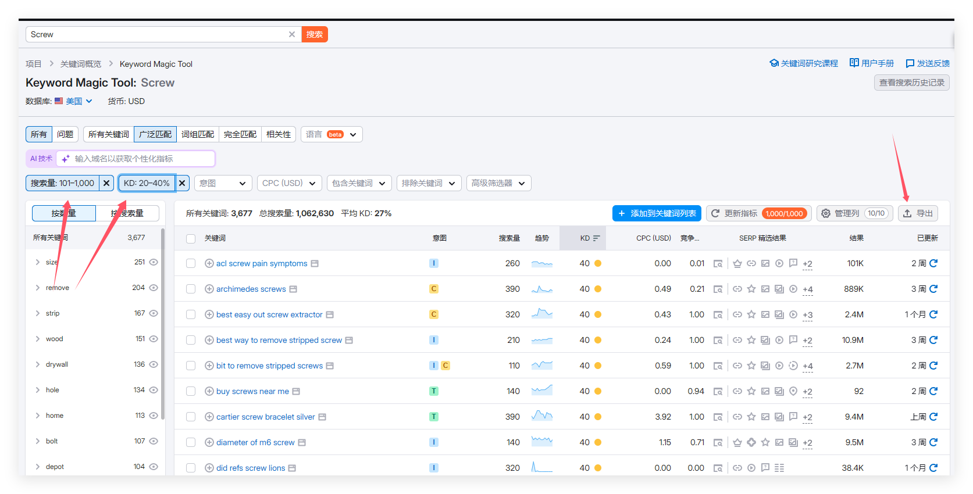The image size is (973, 494).
Task: Show +4 more SERP features for archimedes screws
Action: click(807, 289)
